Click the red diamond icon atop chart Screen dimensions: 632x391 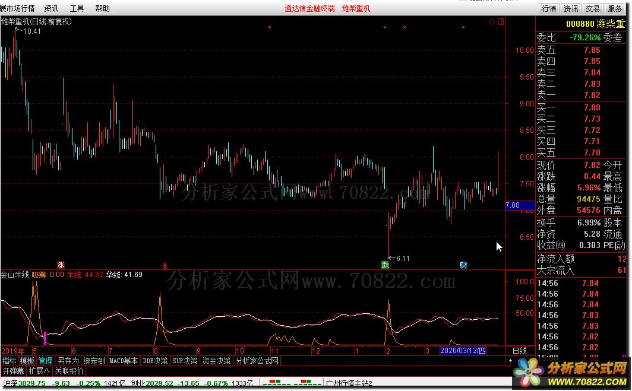tap(492, 21)
